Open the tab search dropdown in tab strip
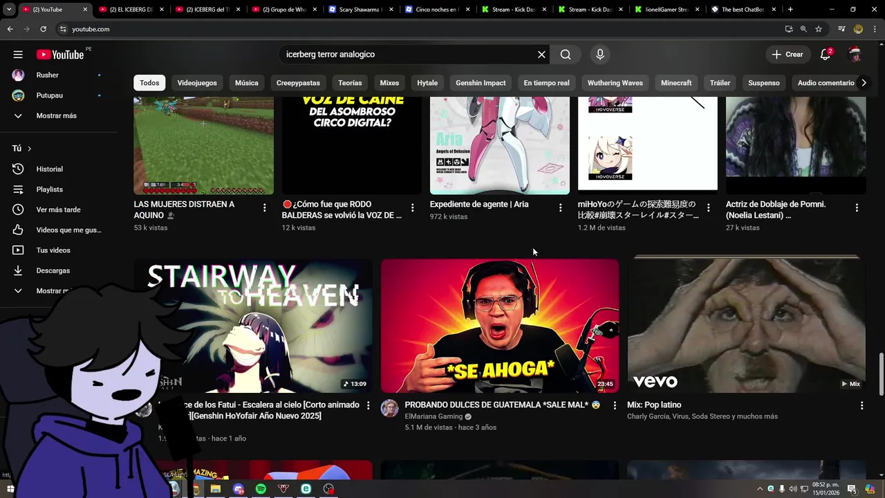885x498 pixels. pos(9,10)
